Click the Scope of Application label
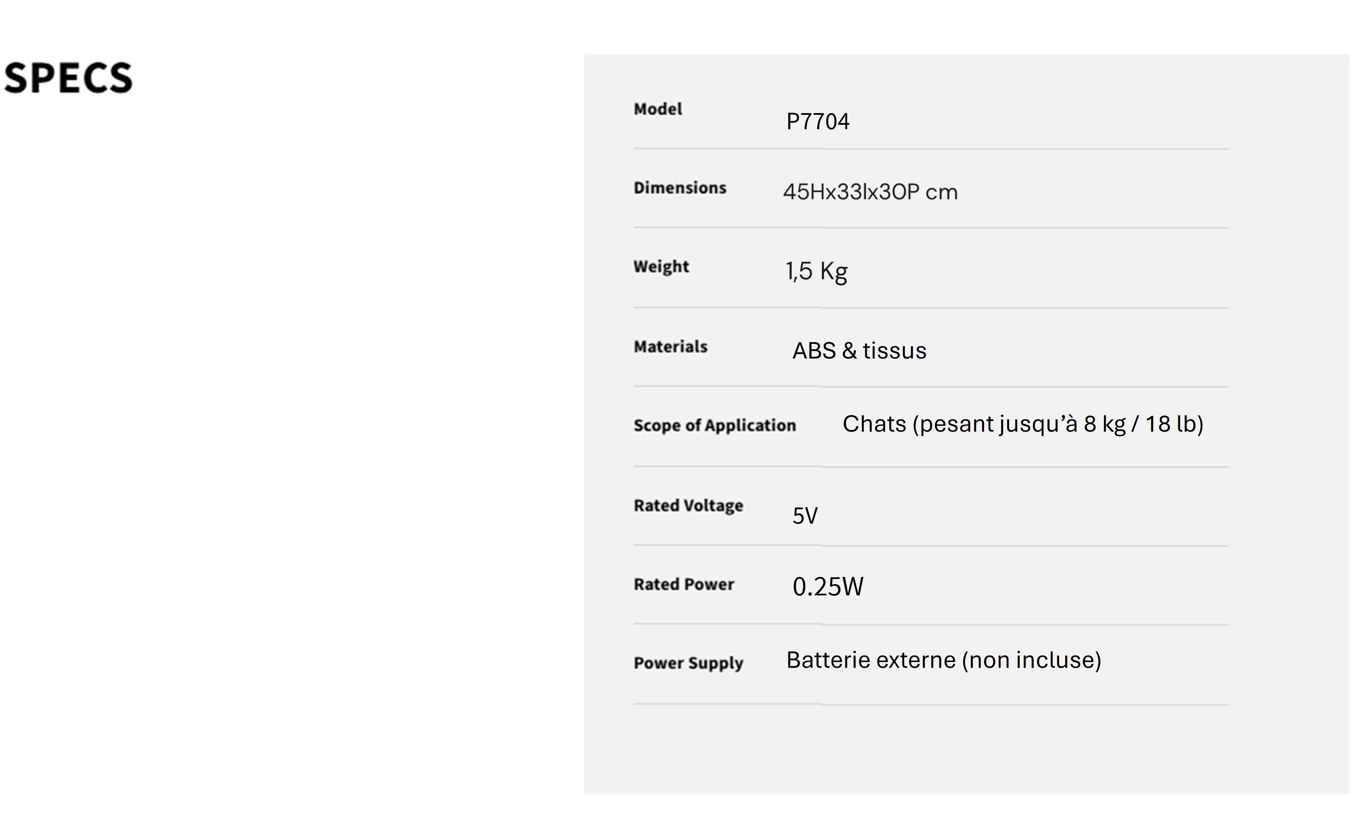 tap(715, 425)
